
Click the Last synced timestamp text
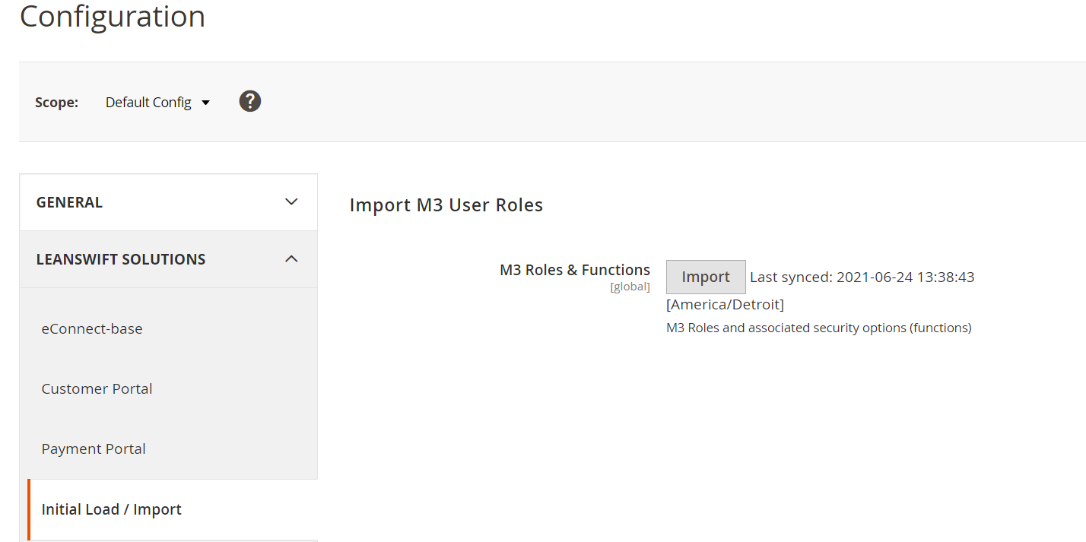click(x=862, y=277)
